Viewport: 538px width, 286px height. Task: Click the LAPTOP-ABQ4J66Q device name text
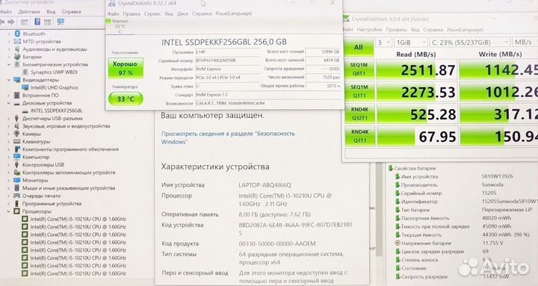coord(265,185)
